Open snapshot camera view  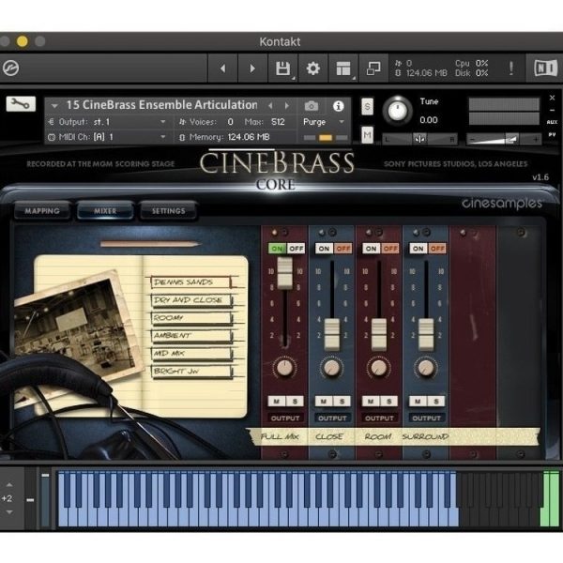(x=311, y=106)
